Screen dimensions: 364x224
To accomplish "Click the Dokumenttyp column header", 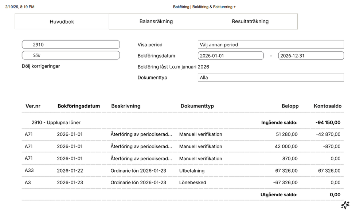I will click(x=197, y=106).
